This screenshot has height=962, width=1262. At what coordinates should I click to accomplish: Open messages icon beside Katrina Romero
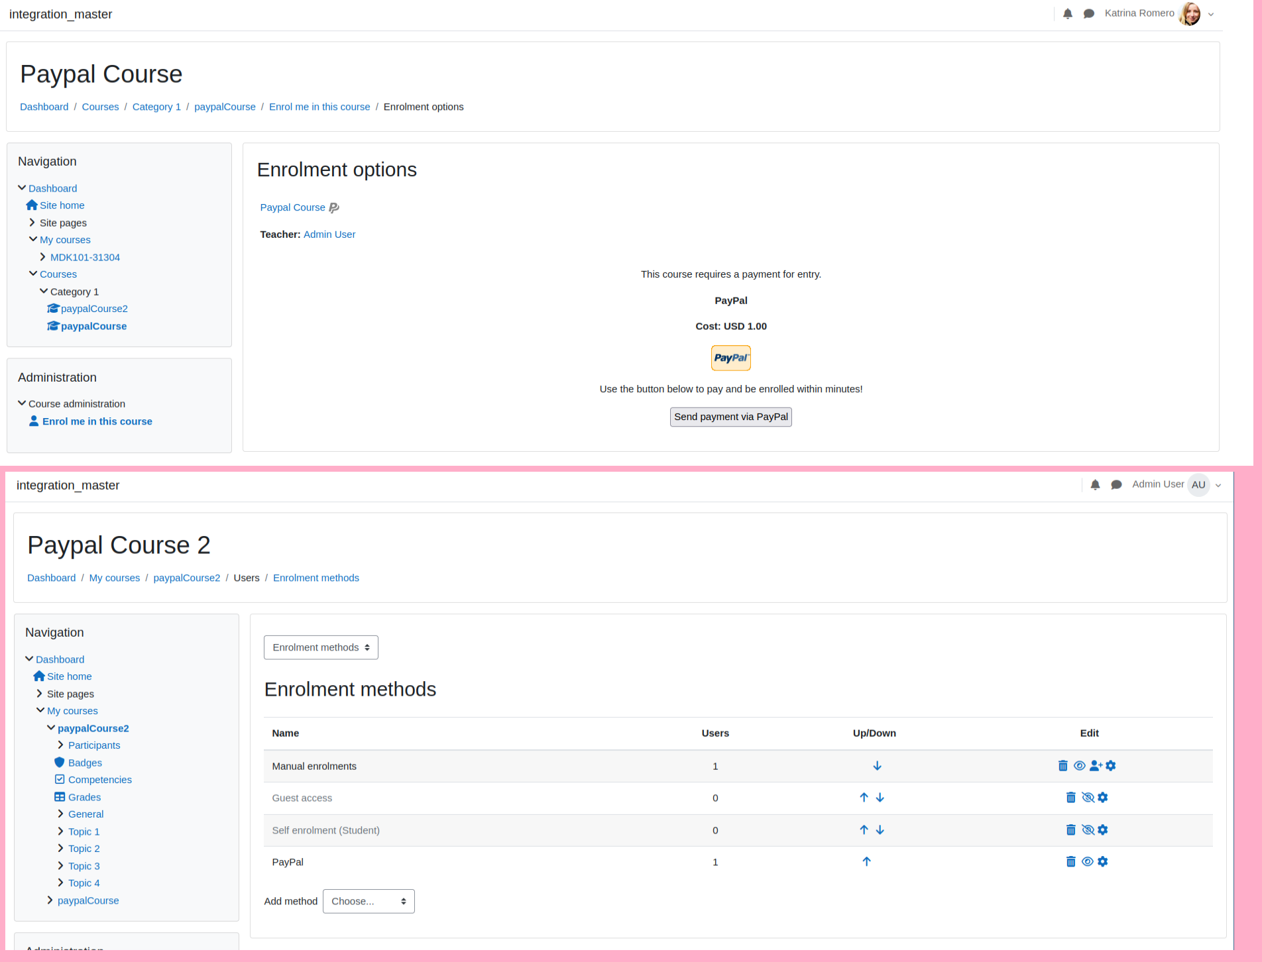[x=1088, y=14]
